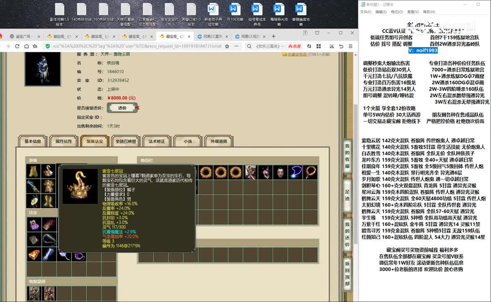The height and width of the screenshot is (302, 491).
Task: Click the golden boots equipment icon
Action: (x=48, y=200)
